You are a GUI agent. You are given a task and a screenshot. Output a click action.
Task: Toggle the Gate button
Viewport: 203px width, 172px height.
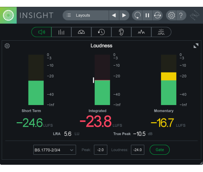point(160,150)
